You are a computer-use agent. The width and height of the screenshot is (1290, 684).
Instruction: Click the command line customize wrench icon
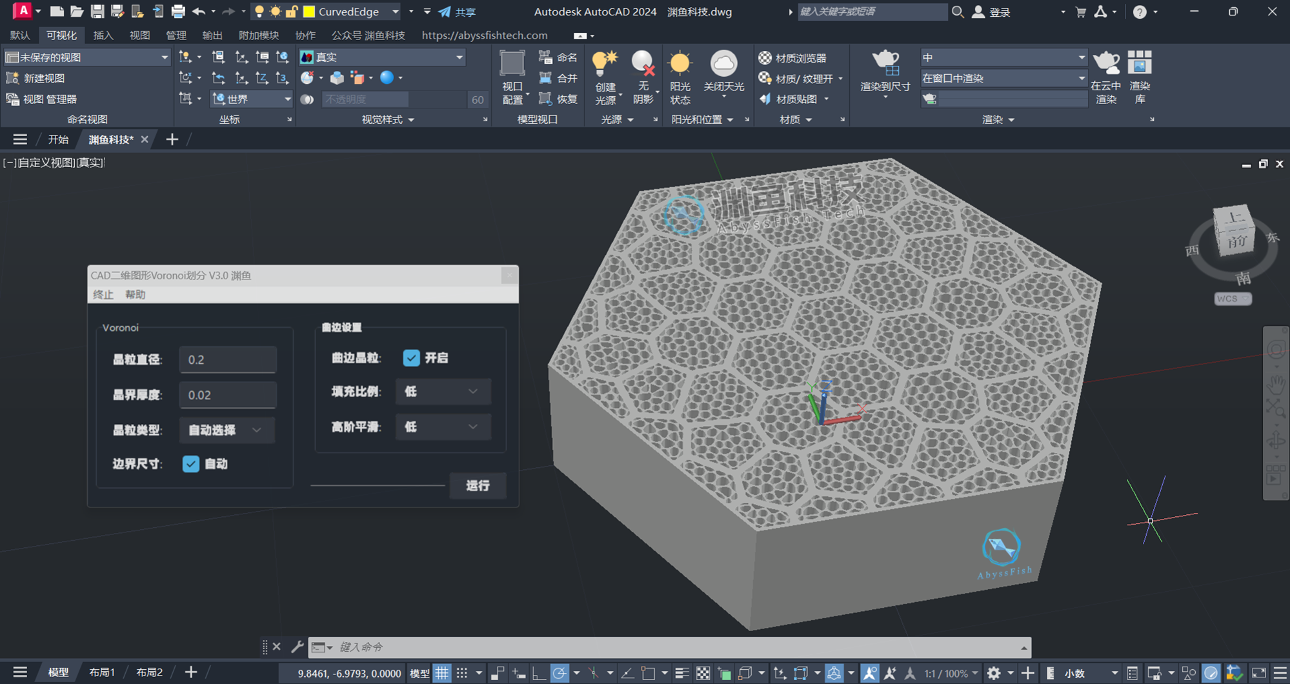coord(297,647)
